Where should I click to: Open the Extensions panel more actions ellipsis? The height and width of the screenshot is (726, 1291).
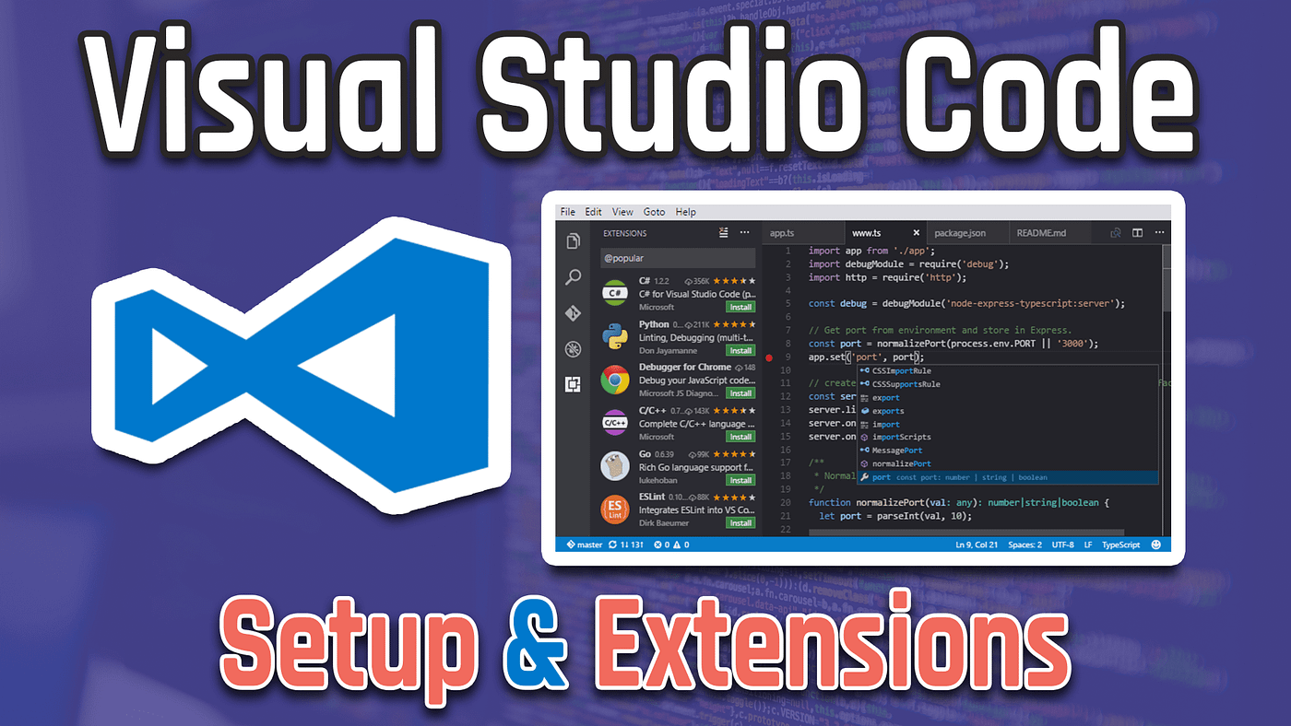pos(744,233)
